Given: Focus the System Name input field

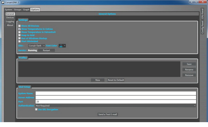Looking at the screenshot, I should [116, 93].
